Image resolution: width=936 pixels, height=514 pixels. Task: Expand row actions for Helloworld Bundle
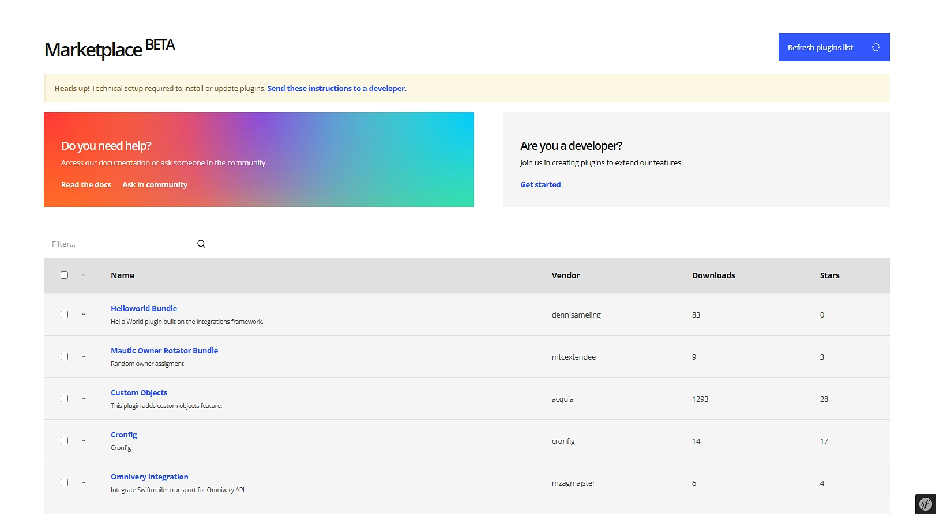84,315
